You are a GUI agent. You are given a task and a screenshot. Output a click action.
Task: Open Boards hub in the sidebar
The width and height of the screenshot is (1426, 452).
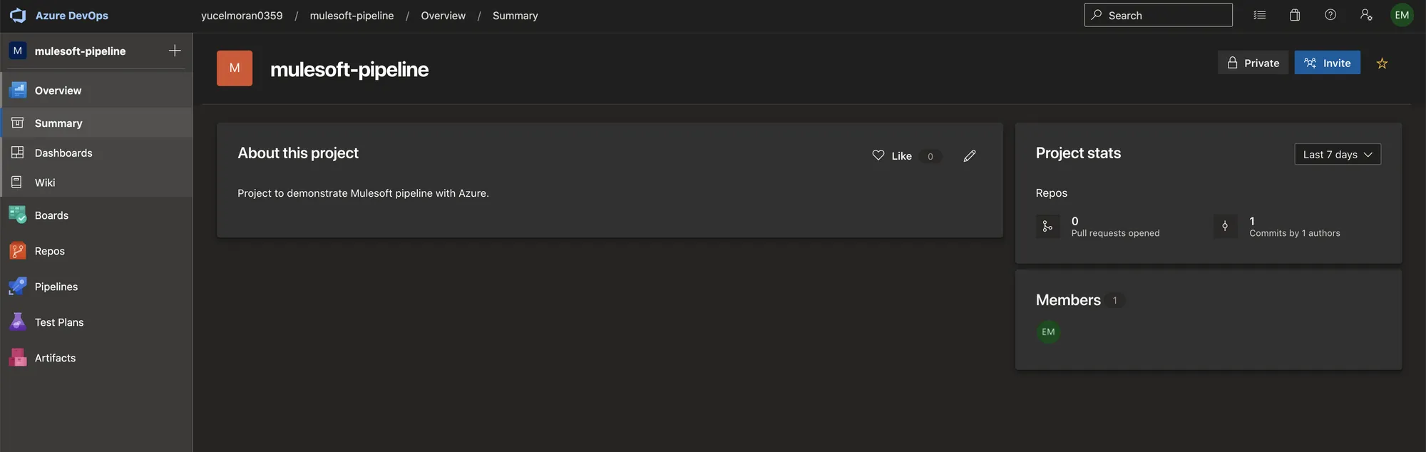click(x=96, y=215)
